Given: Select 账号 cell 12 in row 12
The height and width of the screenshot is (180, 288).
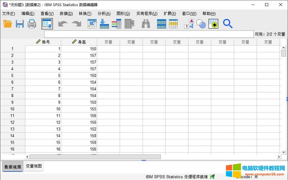Looking at the screenshot, I should (43, 122).
